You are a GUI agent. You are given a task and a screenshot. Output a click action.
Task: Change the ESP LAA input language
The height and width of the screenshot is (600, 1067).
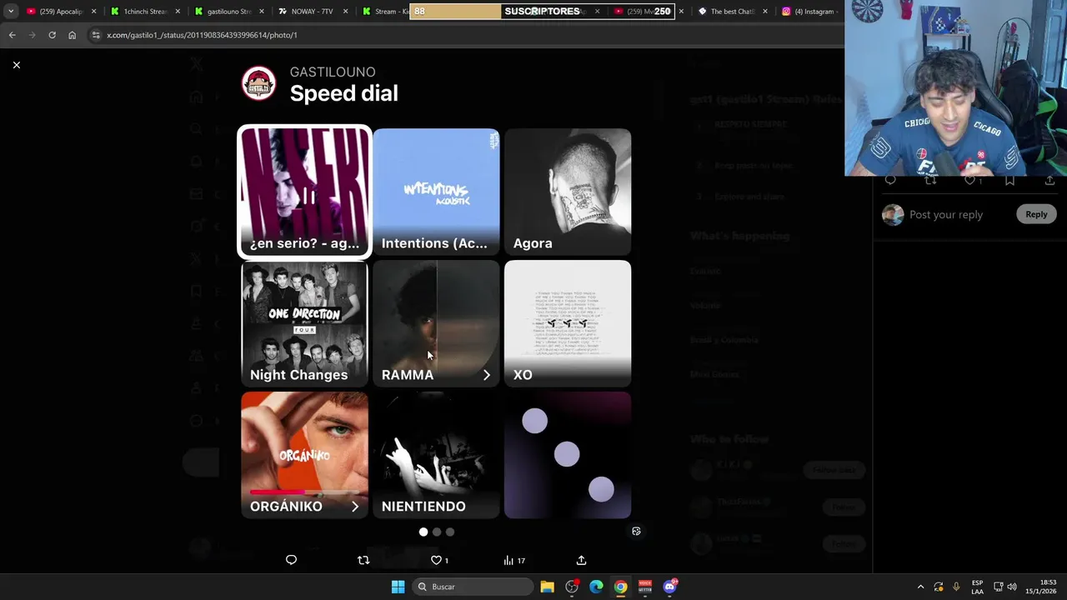tap(978, 587)
